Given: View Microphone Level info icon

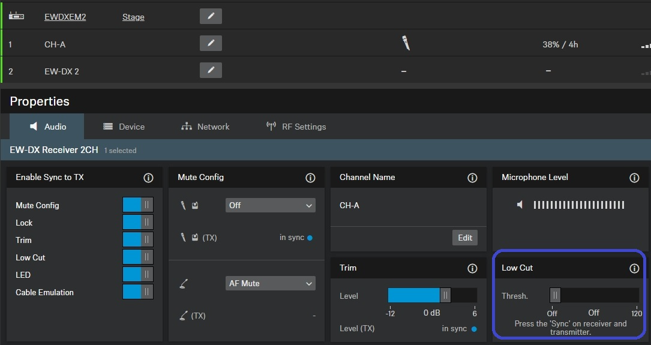Looking at the screenshot, I should click(x=634, y=178).
